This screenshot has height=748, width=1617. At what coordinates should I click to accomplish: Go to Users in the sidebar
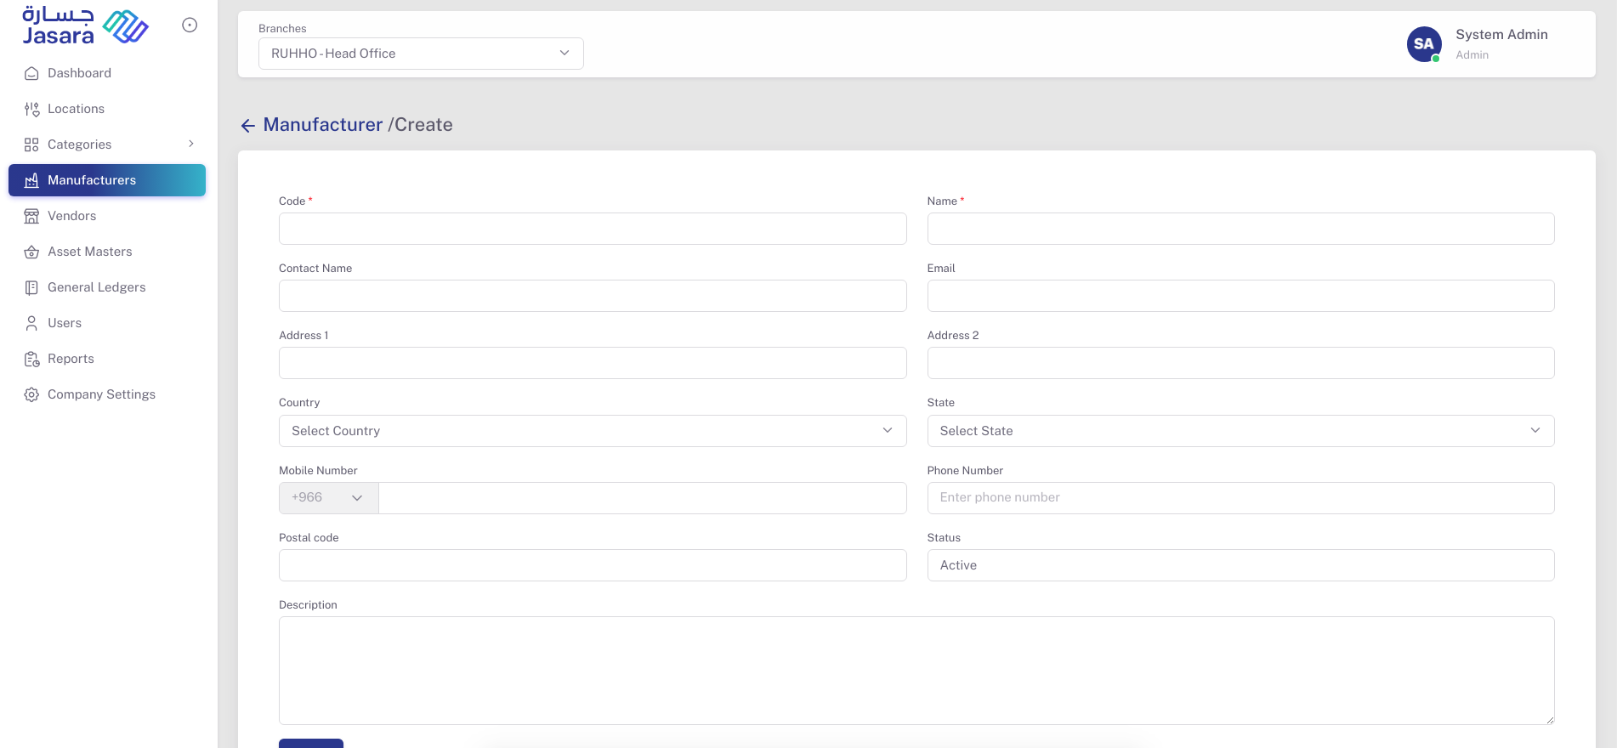coord(65,323)
